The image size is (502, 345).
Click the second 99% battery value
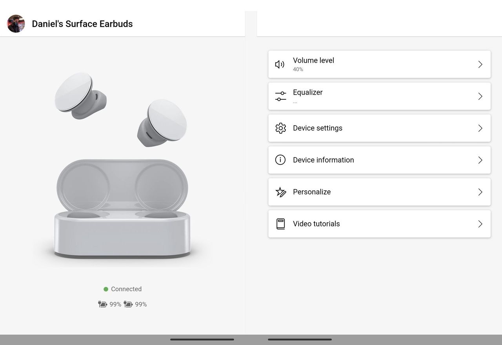(141, 304)
